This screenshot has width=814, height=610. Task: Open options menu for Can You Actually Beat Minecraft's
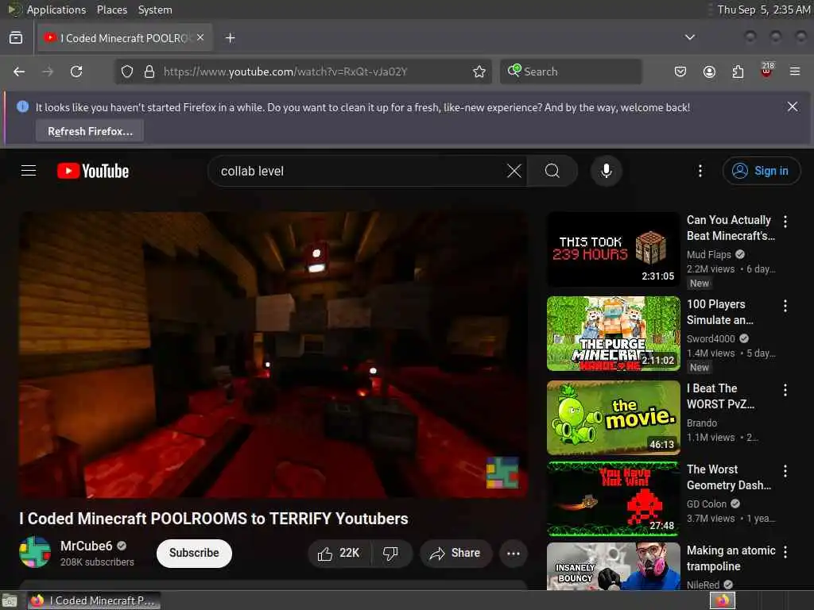click(x=785, y=222)
